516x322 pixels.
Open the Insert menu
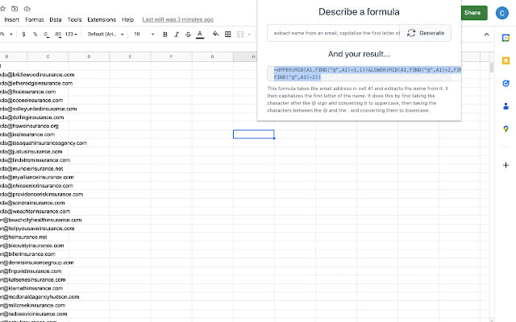(11, 19)
